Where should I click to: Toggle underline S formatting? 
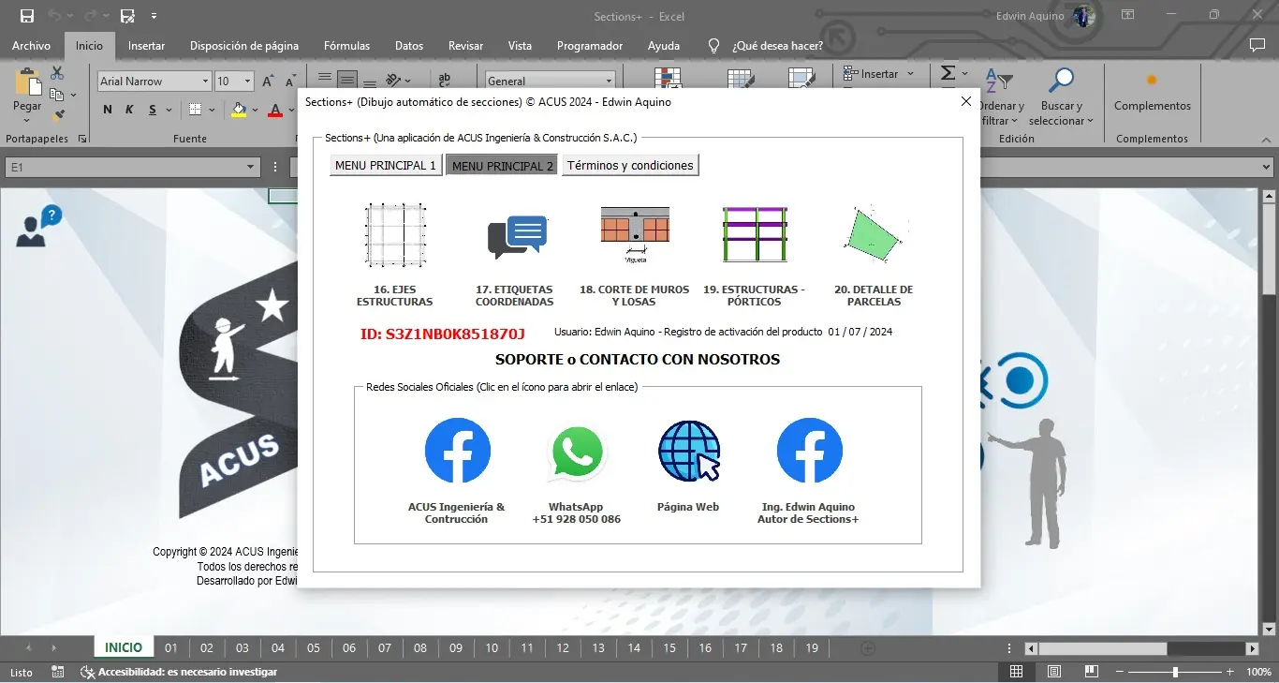(153, 110)
